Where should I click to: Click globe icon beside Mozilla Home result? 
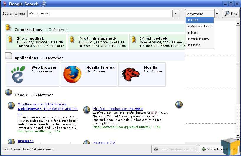coord(11,105)
